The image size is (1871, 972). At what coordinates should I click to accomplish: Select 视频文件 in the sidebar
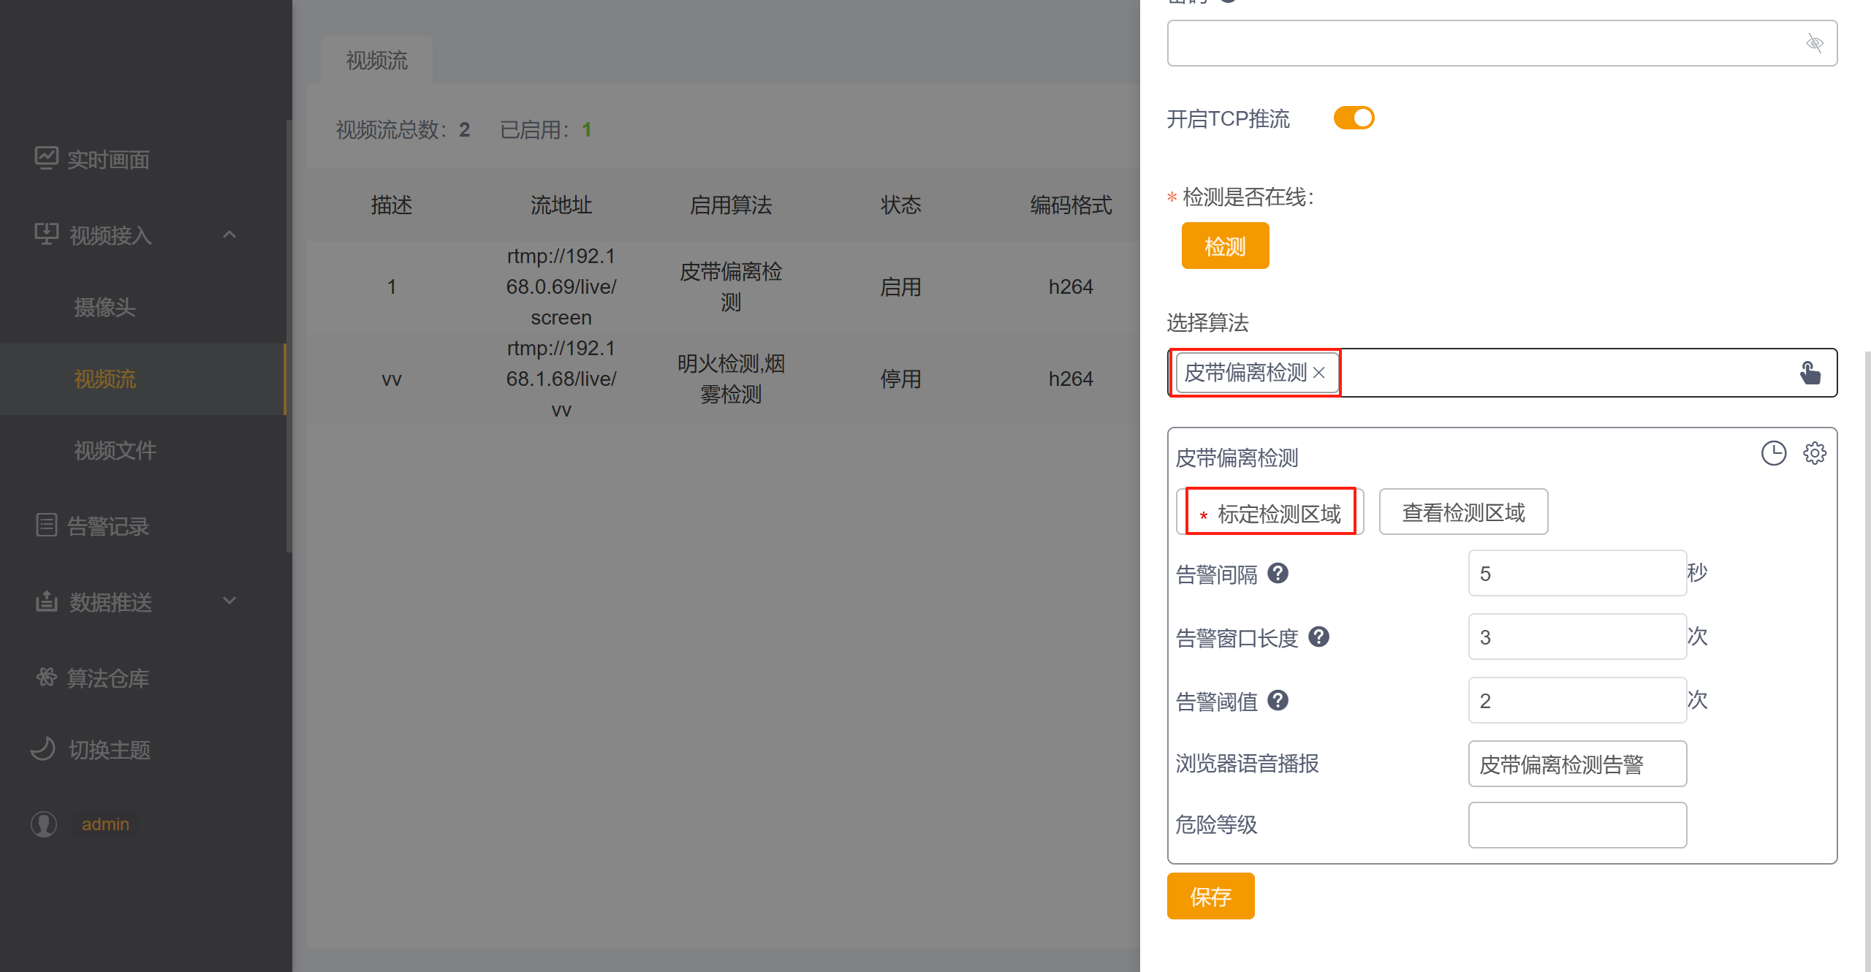(x=115, y=450)
